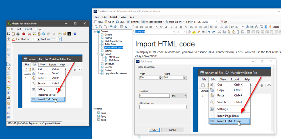Collapse the Export tree node
Screen dimensions: 281x139
(x=98, y=54)
